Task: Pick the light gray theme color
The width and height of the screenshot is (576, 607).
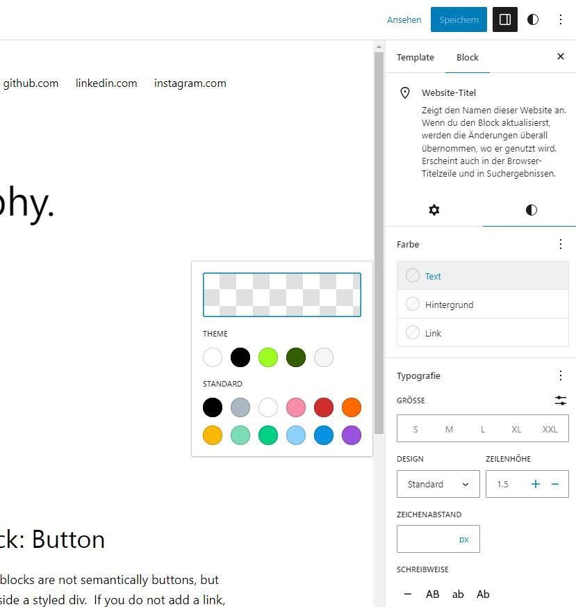Action: pos(324,357)
